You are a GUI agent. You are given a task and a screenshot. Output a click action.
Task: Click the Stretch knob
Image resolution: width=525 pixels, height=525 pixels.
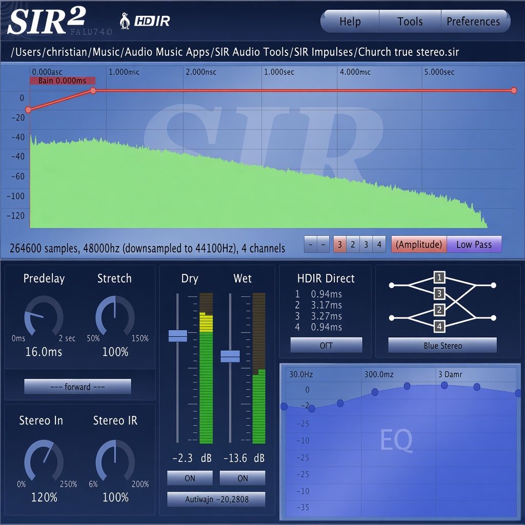(115, 316)
